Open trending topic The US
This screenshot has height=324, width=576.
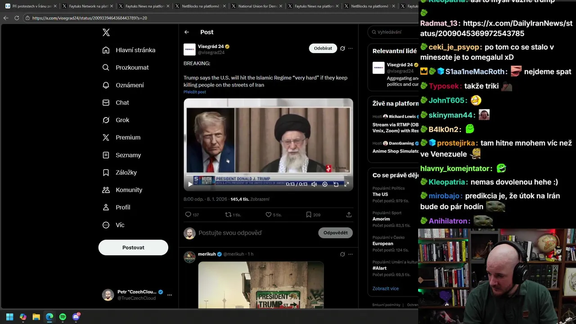coord(380,194)
